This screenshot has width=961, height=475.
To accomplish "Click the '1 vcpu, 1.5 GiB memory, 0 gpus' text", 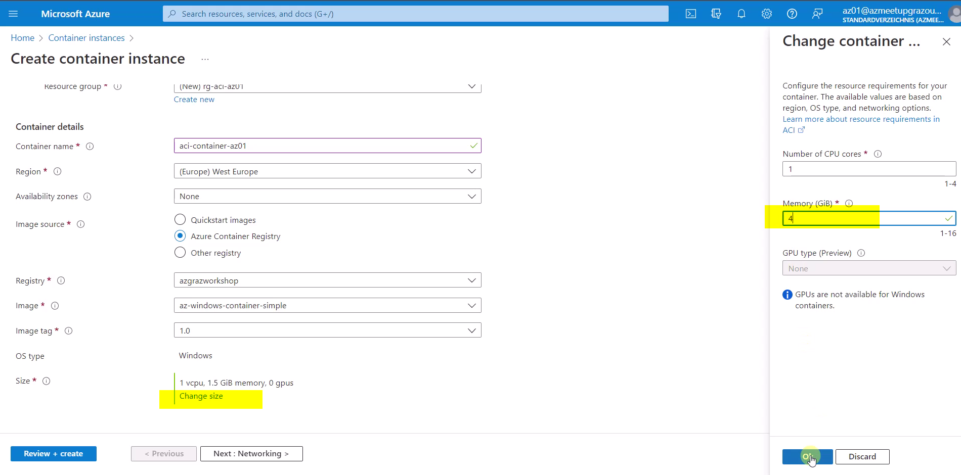I will [x=236, y=383].
